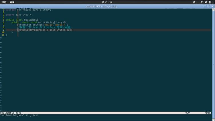Close the terminal window
215x121 pixels.
click(x=212, y=6)
